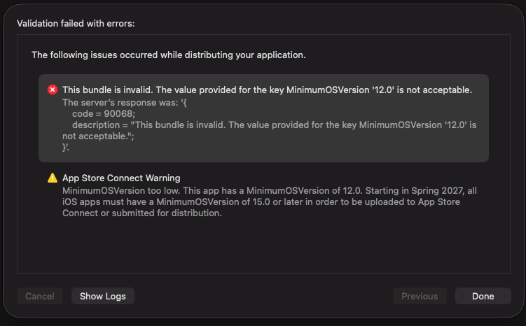Click the server's response was line
Image resolution: width=526 pixels, height=326 pixels.
(125, 103)
